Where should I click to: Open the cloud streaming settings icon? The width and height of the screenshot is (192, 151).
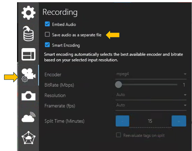29,117
